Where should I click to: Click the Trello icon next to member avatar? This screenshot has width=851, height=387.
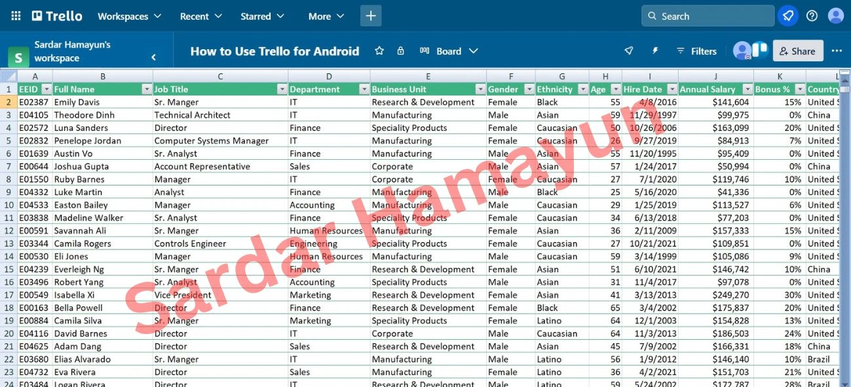(x=760, y=50)
